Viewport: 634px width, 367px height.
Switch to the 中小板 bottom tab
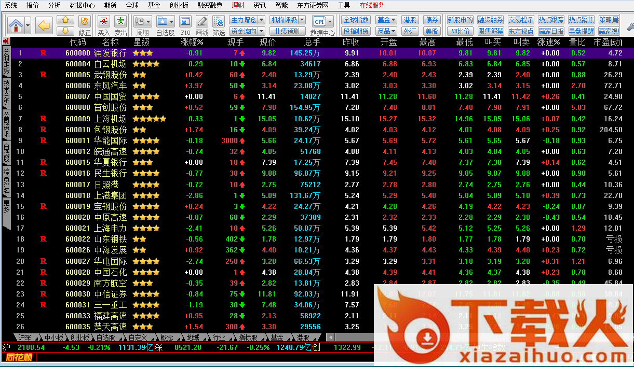[53, 337]
